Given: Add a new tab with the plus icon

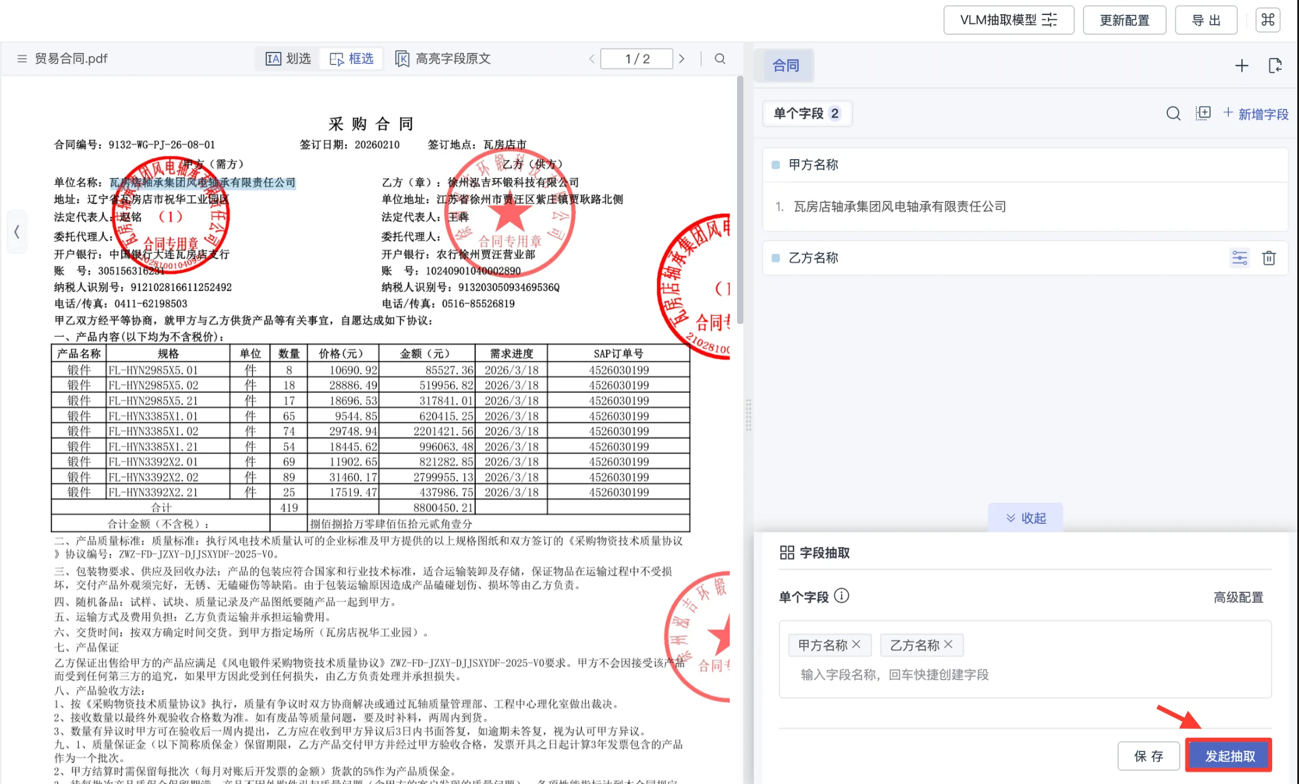Looking at the screenshot, I should pyautogui.click(x=1241, y=66).
